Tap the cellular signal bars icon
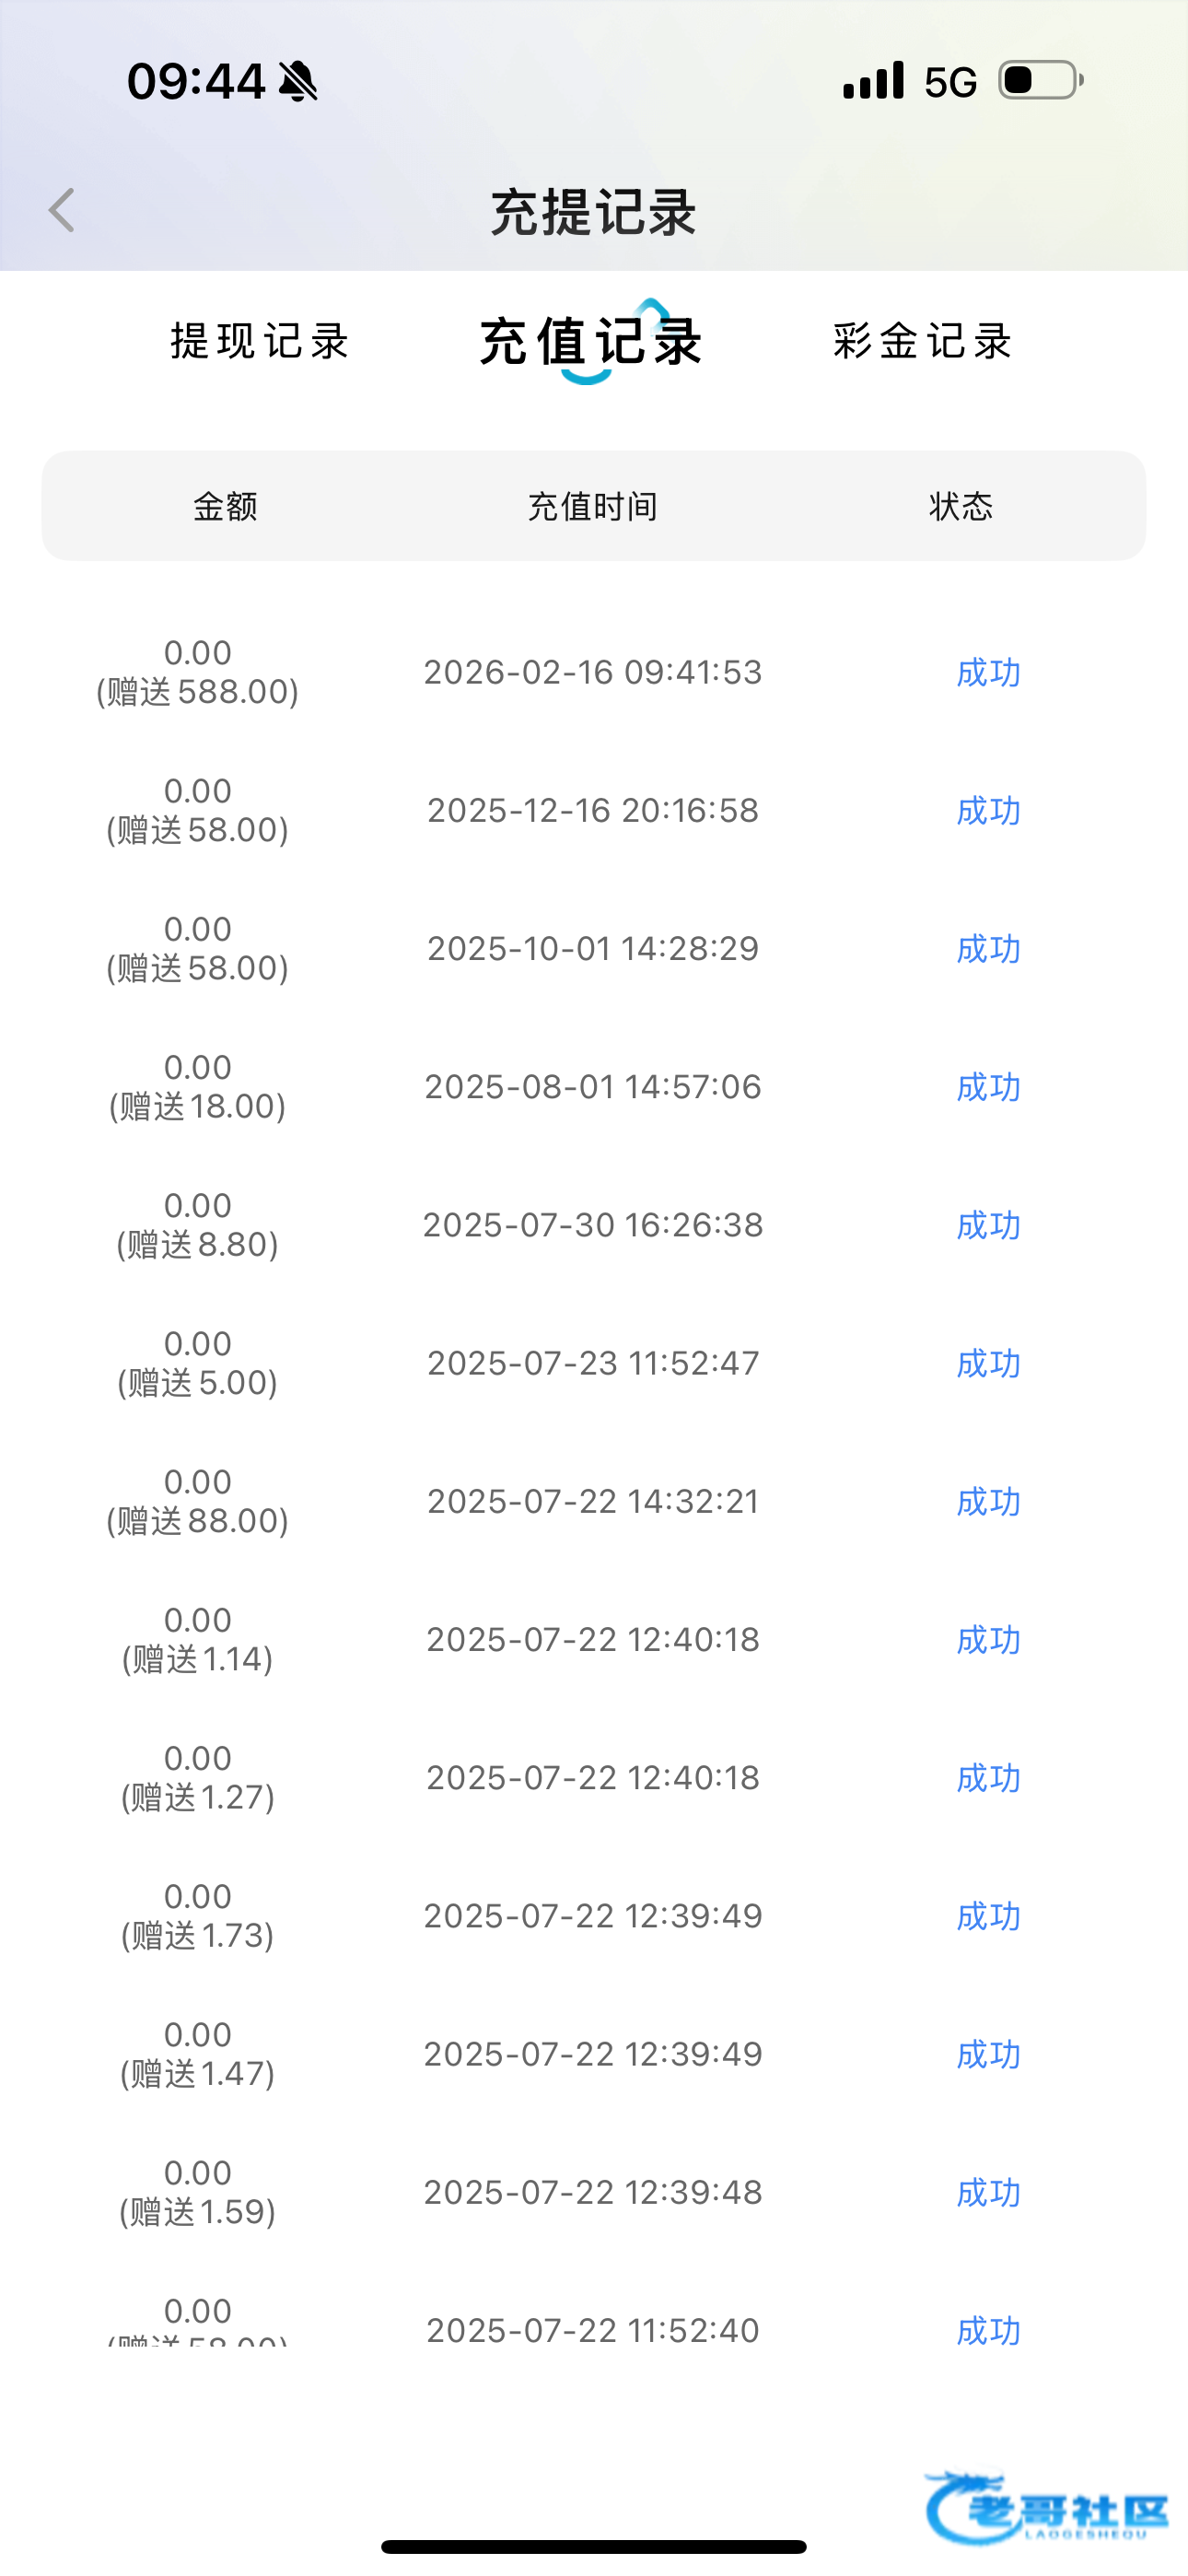Screen dimensions: 1188x2576 pos(873,81)
